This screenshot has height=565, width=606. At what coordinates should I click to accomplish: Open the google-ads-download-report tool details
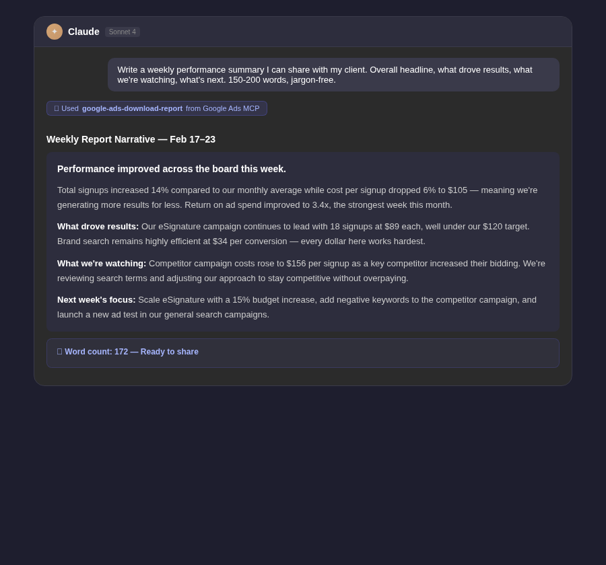point(132,108)
